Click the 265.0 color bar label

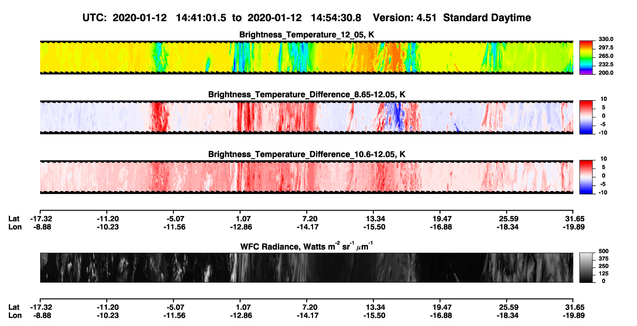click(606, 56)
